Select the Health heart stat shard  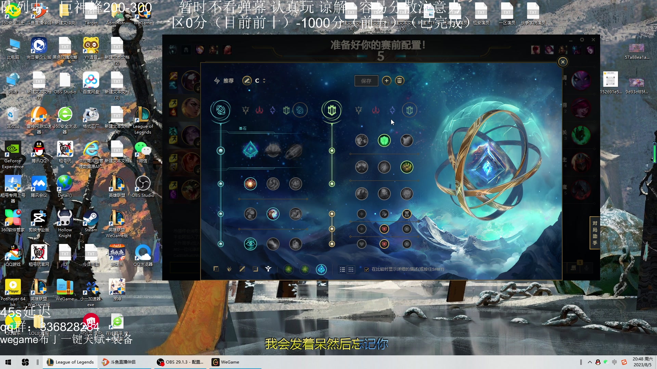(361, 244)
